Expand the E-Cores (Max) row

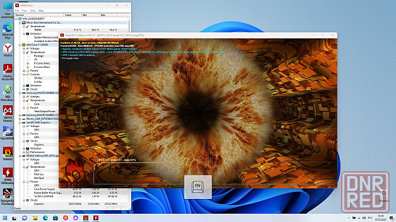point(28,67)
